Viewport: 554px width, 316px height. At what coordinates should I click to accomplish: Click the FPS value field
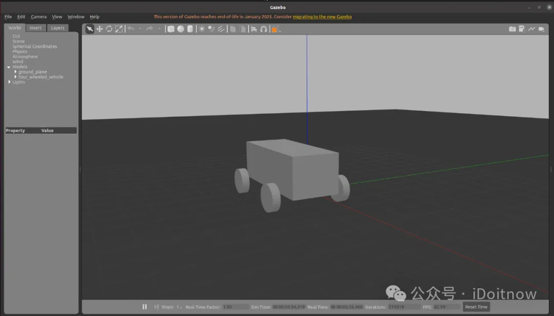[x=447, y=307]
